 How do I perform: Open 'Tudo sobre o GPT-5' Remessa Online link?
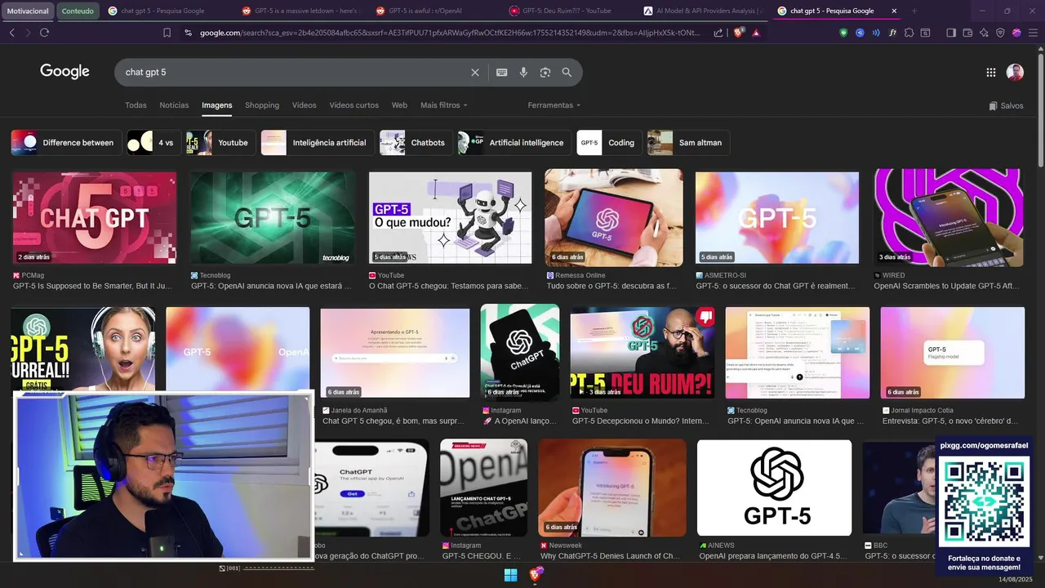(611, 287)
